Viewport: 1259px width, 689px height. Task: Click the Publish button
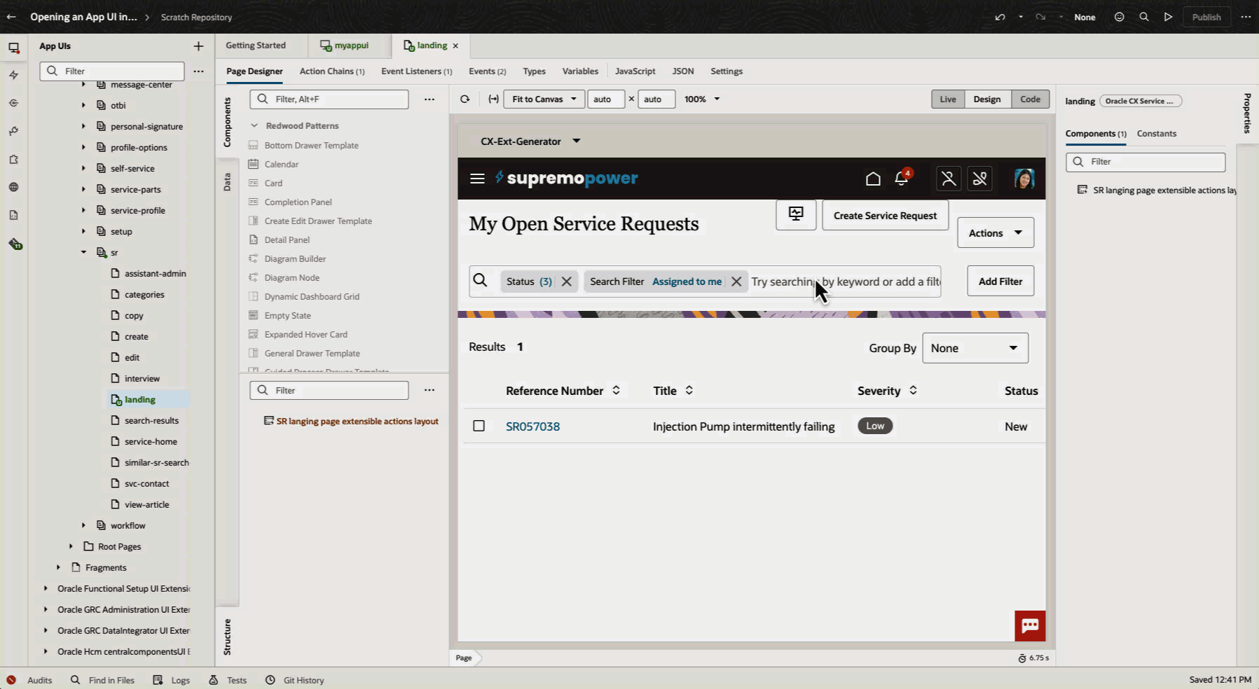click(x=1206, y=17)
